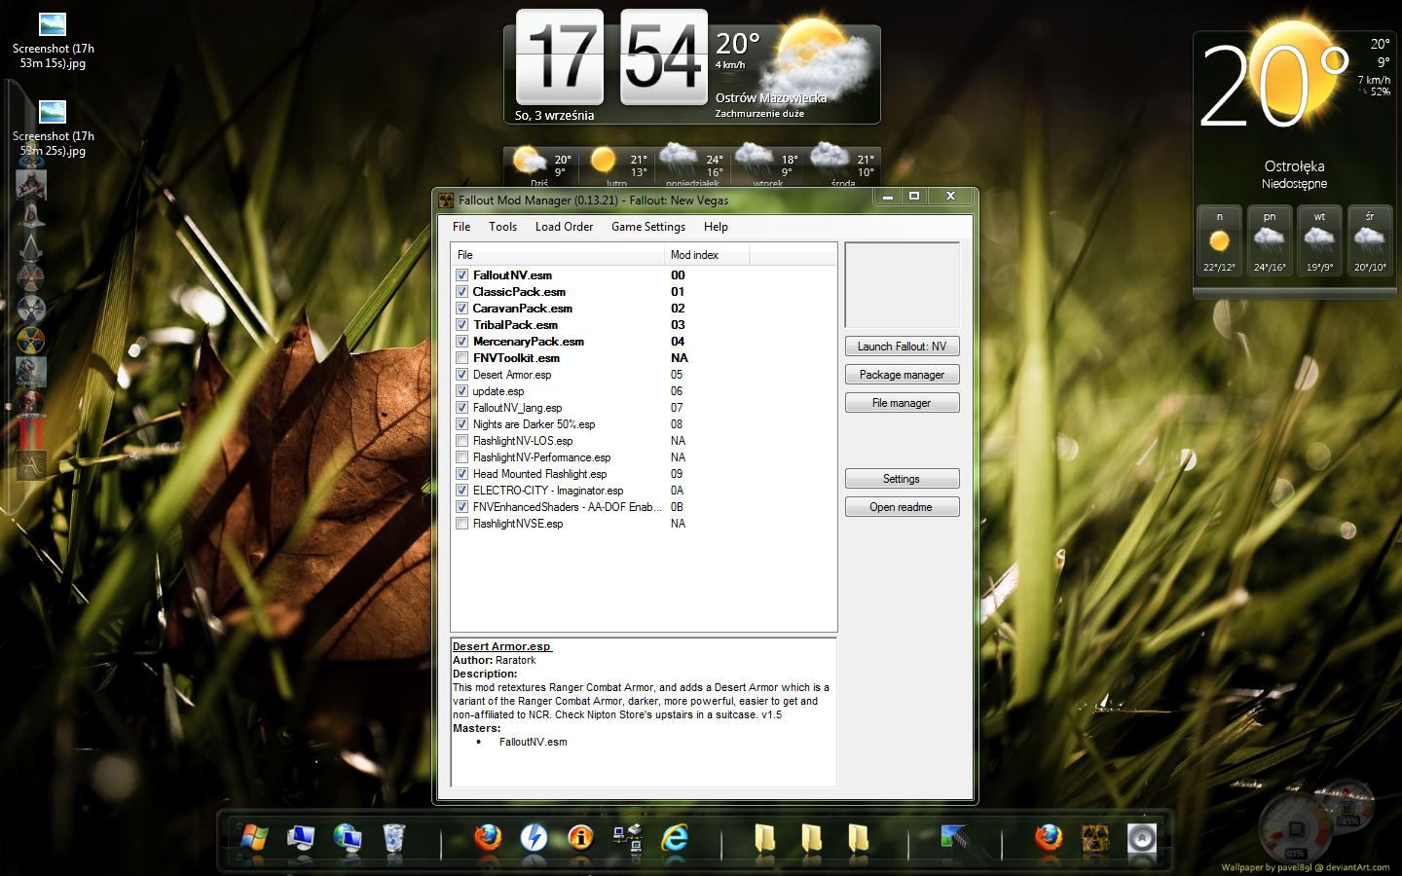This screenshot has width=1402, height=876.
Task: Click the Fallout Mod Manager dock icon
Action: click(1095, 837)
